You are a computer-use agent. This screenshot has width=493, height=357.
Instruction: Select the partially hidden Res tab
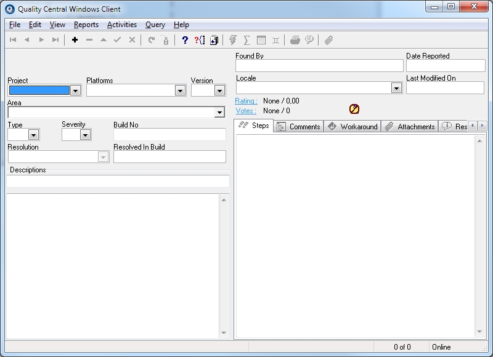click(453, 127)
